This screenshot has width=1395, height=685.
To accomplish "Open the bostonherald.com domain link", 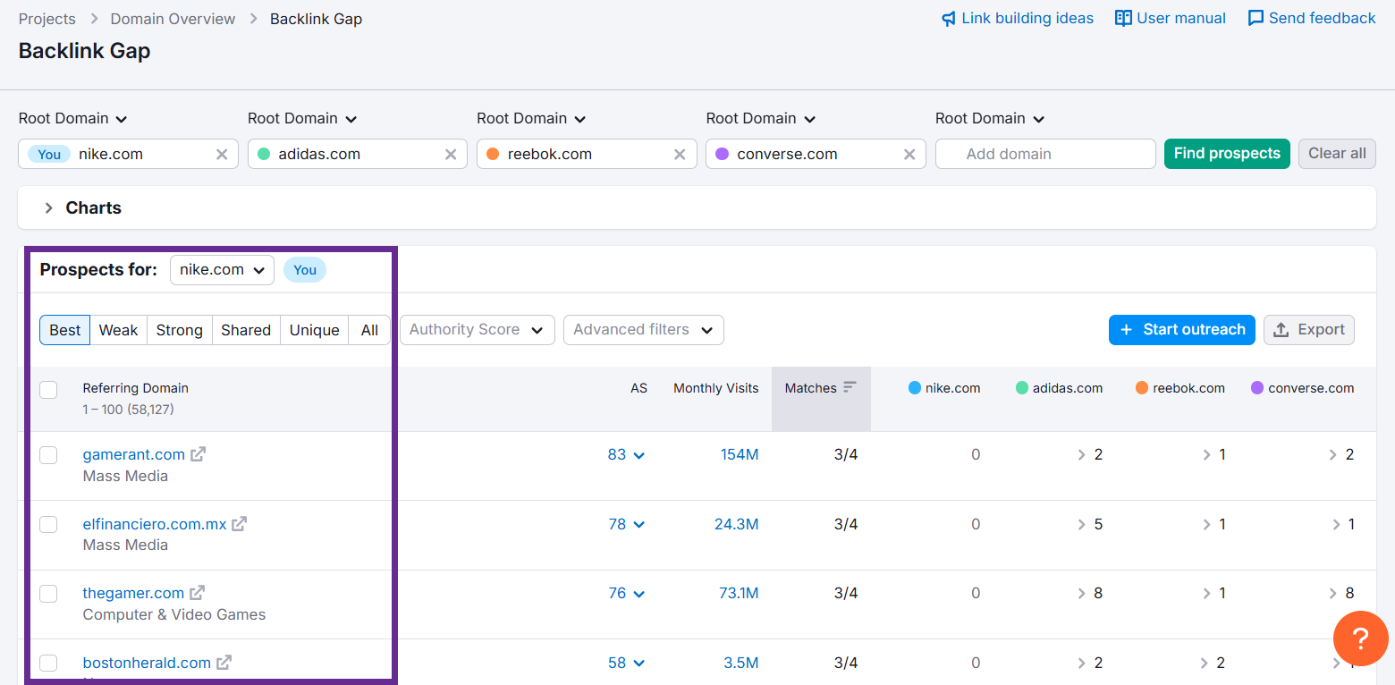I will (x=148, y=663).
